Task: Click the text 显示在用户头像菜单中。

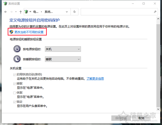Action: 32,106
